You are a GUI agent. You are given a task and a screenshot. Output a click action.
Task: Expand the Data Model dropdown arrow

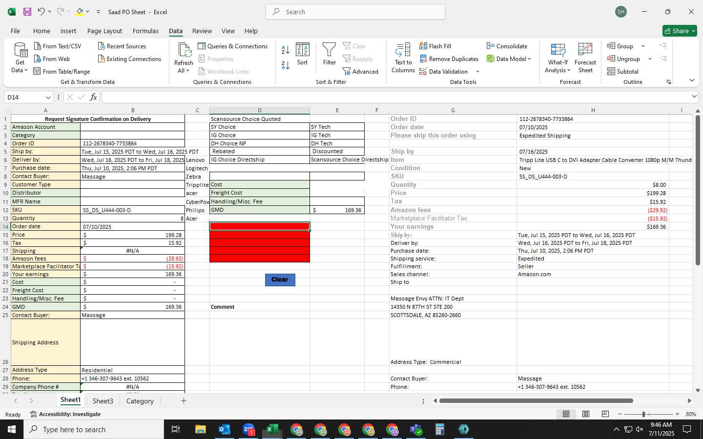click(529, 59)
